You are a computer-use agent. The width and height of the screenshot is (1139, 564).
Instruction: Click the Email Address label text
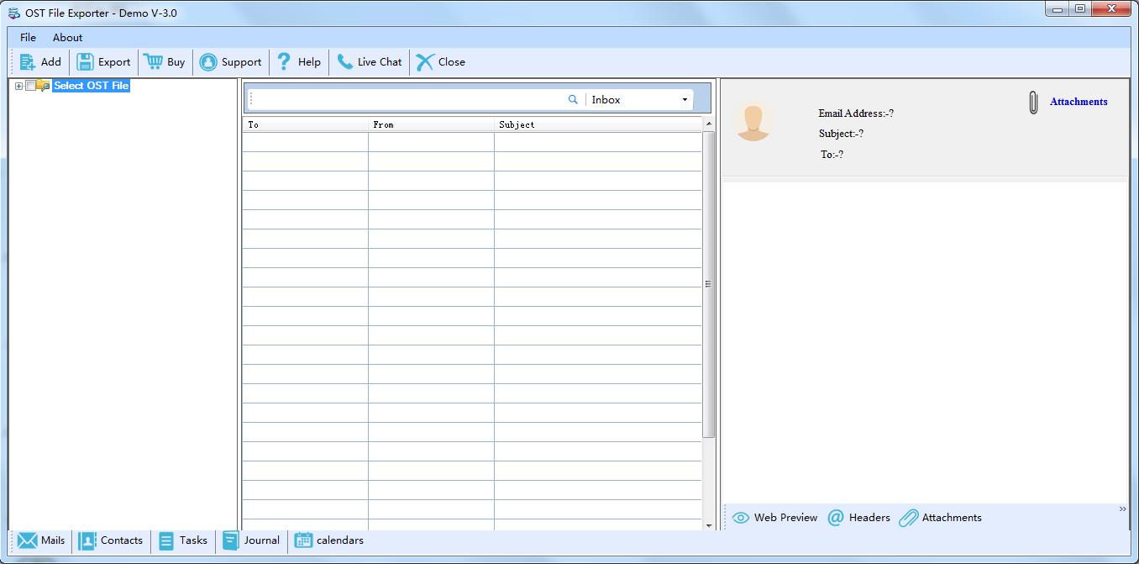tap(856, 113)
